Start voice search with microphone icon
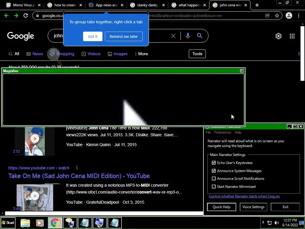The height and width of the screenshot is (229, 305). click(188, 36)
